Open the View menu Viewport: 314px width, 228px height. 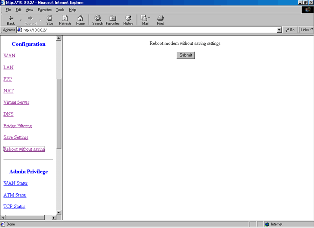pyautogui.click(x=29, y=10)
